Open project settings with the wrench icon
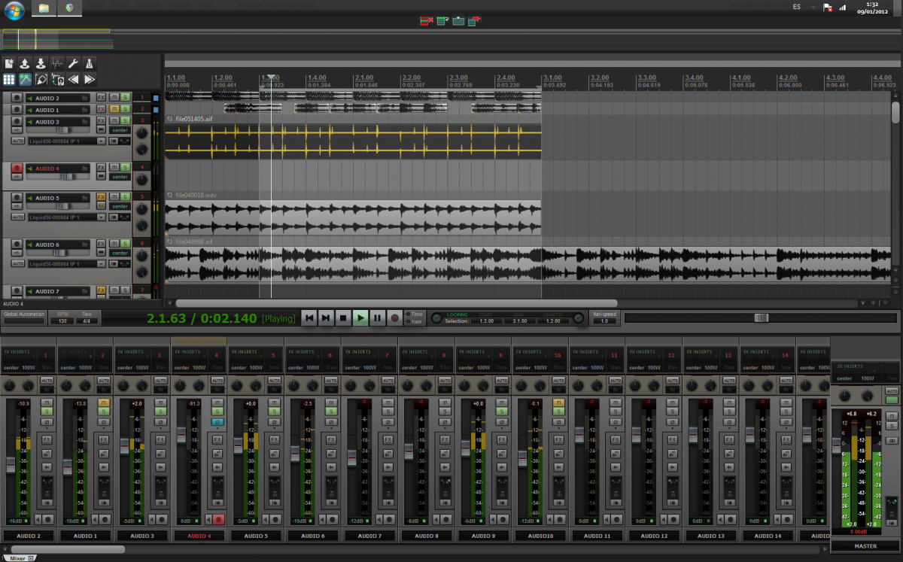Image resolution: width=903 pixels, height=562 pixels. click(74, 64)
